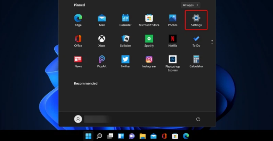The width and height of the screenshot is (273, 141).
Task: Open the Widgets taskbar icon
Action: [121, 136]
